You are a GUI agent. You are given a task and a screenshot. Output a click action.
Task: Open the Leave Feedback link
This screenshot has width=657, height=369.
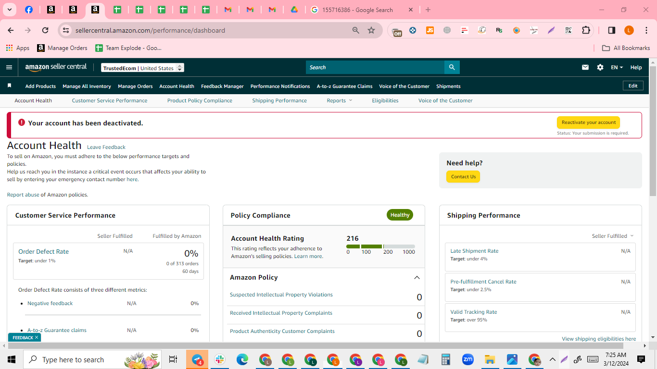106,147
